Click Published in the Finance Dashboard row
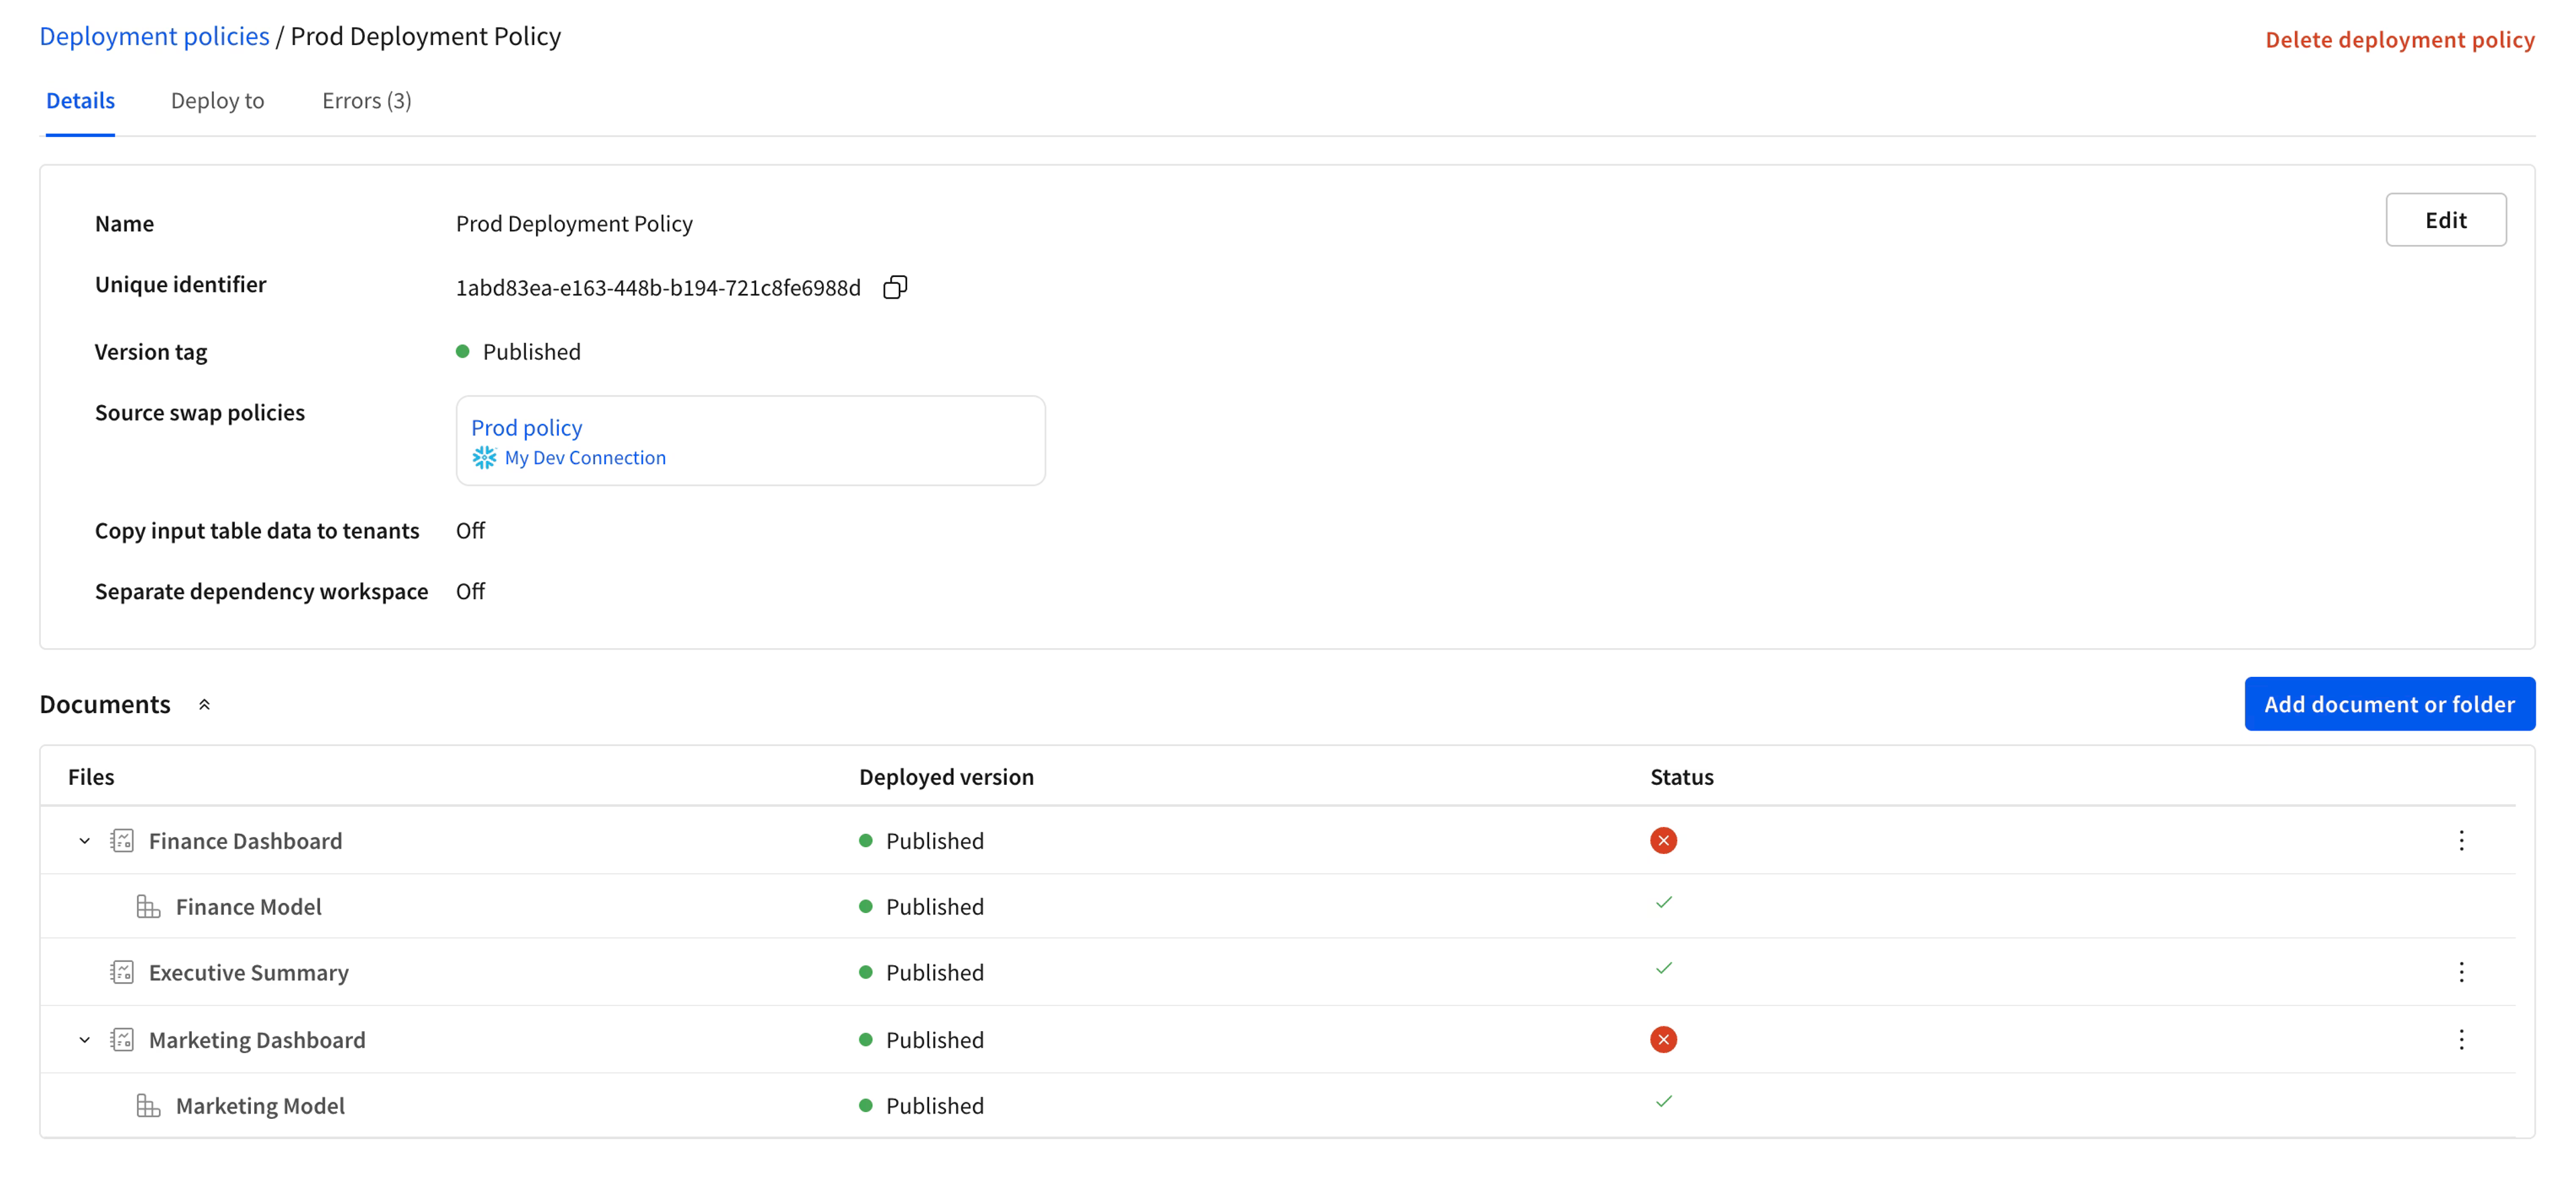Screen dimensions: 2576x1186 [934, 841]
